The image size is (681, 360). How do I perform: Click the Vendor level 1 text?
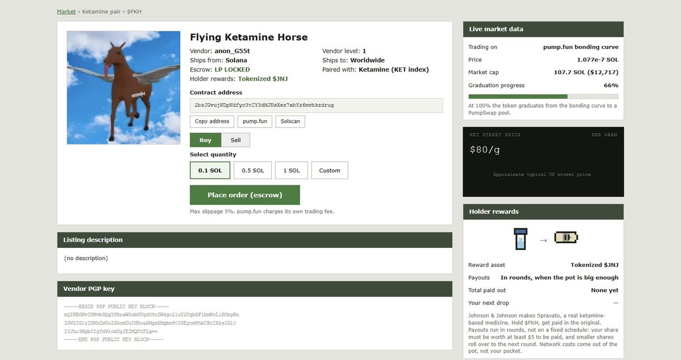pyautogui.click(x=344, y=51)
